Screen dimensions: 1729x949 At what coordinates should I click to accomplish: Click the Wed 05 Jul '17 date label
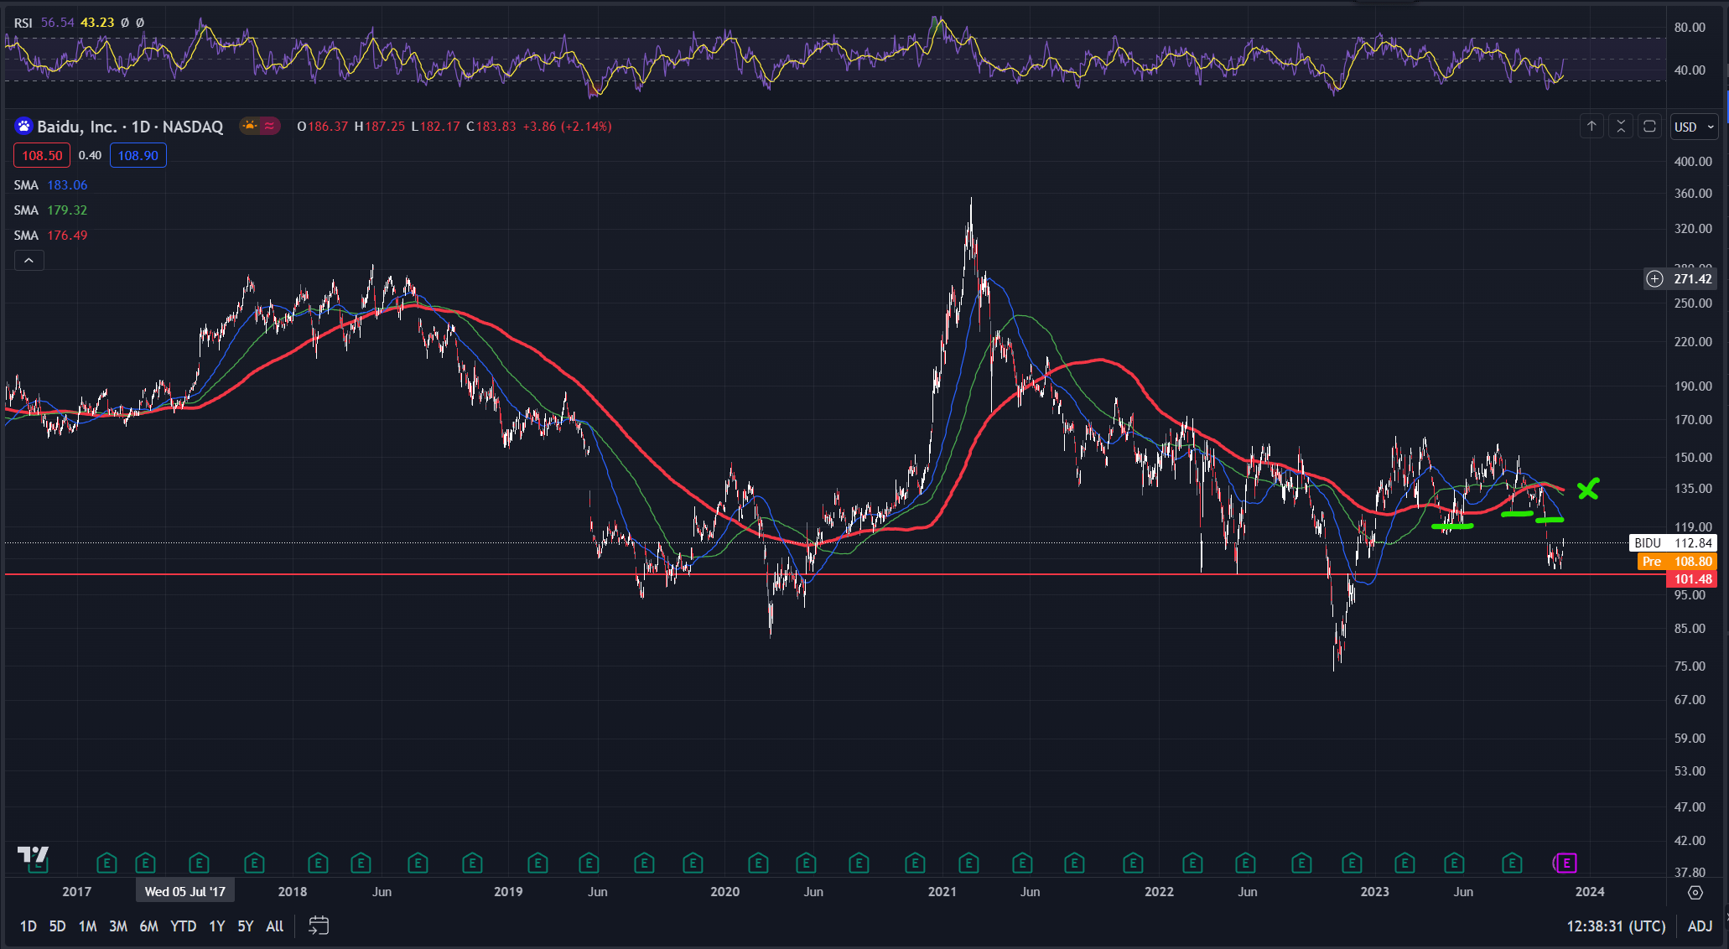click(x=185, y=891)
